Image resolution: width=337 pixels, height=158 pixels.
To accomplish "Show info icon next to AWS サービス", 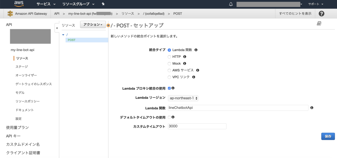I will click(x=198, y=70).
